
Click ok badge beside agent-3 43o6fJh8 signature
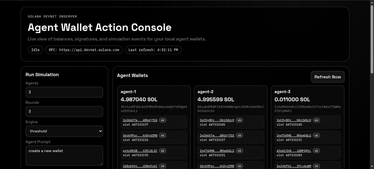point(317,150)
